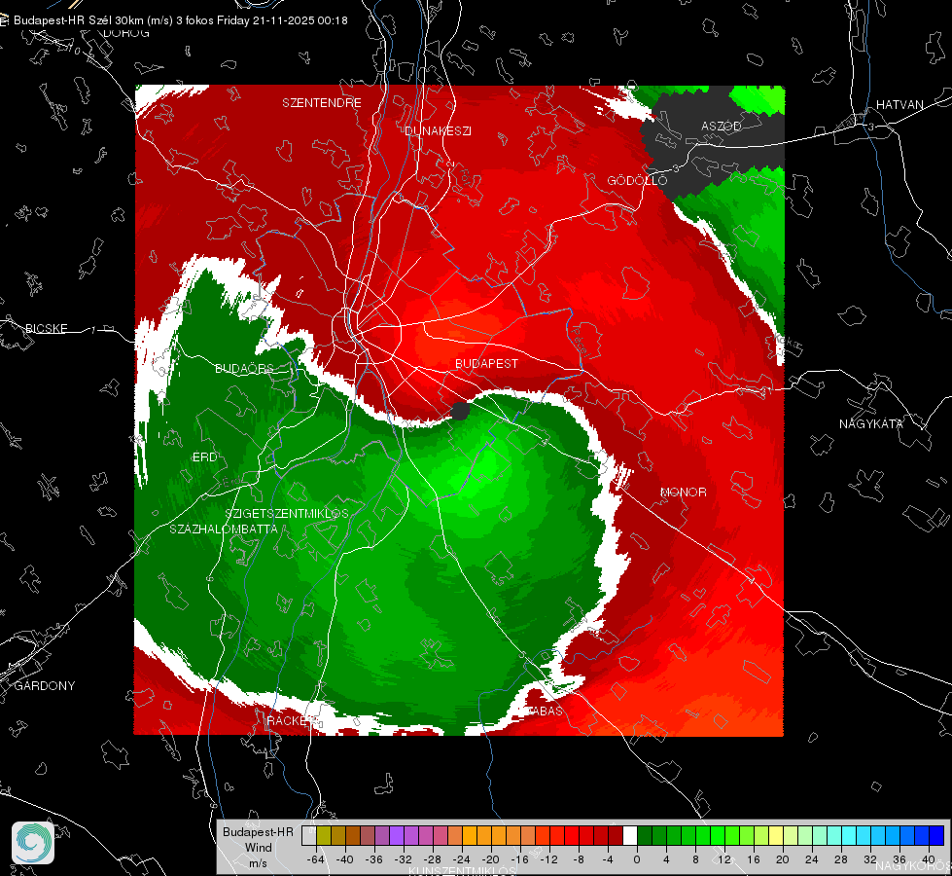The height and width of the screenshot is (876, 952).
Task: Click the MONOR town label
Action: coord(683,492)
